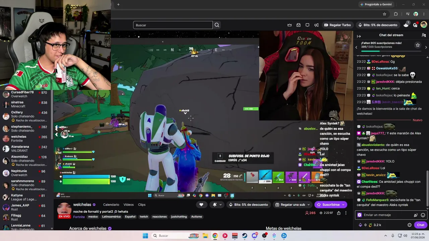Click the Autismo tag
The height and width of the screenshot is (241, 429).
pyautogui.click(x=196, y=217)
